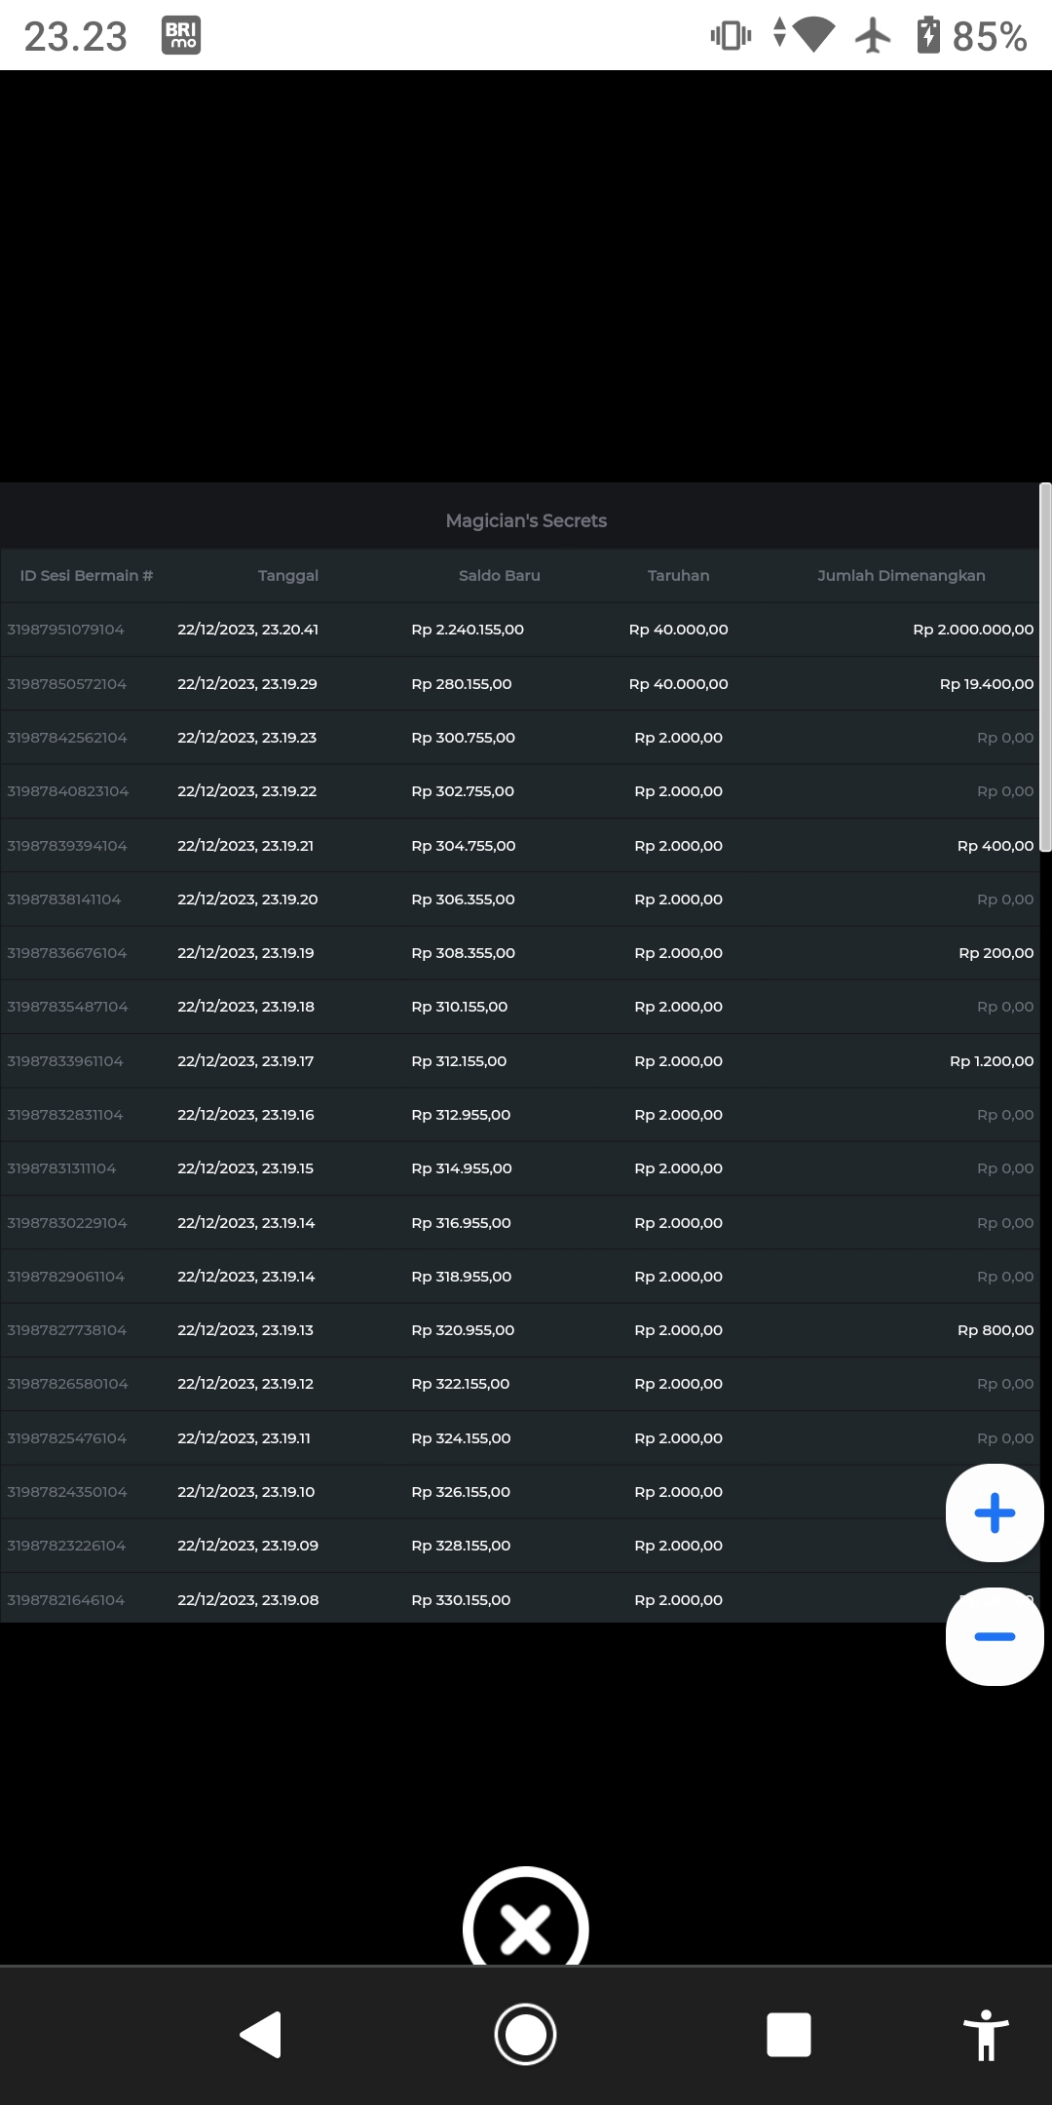This screenshot has height=2105, width=1052.
Task: Click the Rp 200,00 winnings amount
Action: 996,953
